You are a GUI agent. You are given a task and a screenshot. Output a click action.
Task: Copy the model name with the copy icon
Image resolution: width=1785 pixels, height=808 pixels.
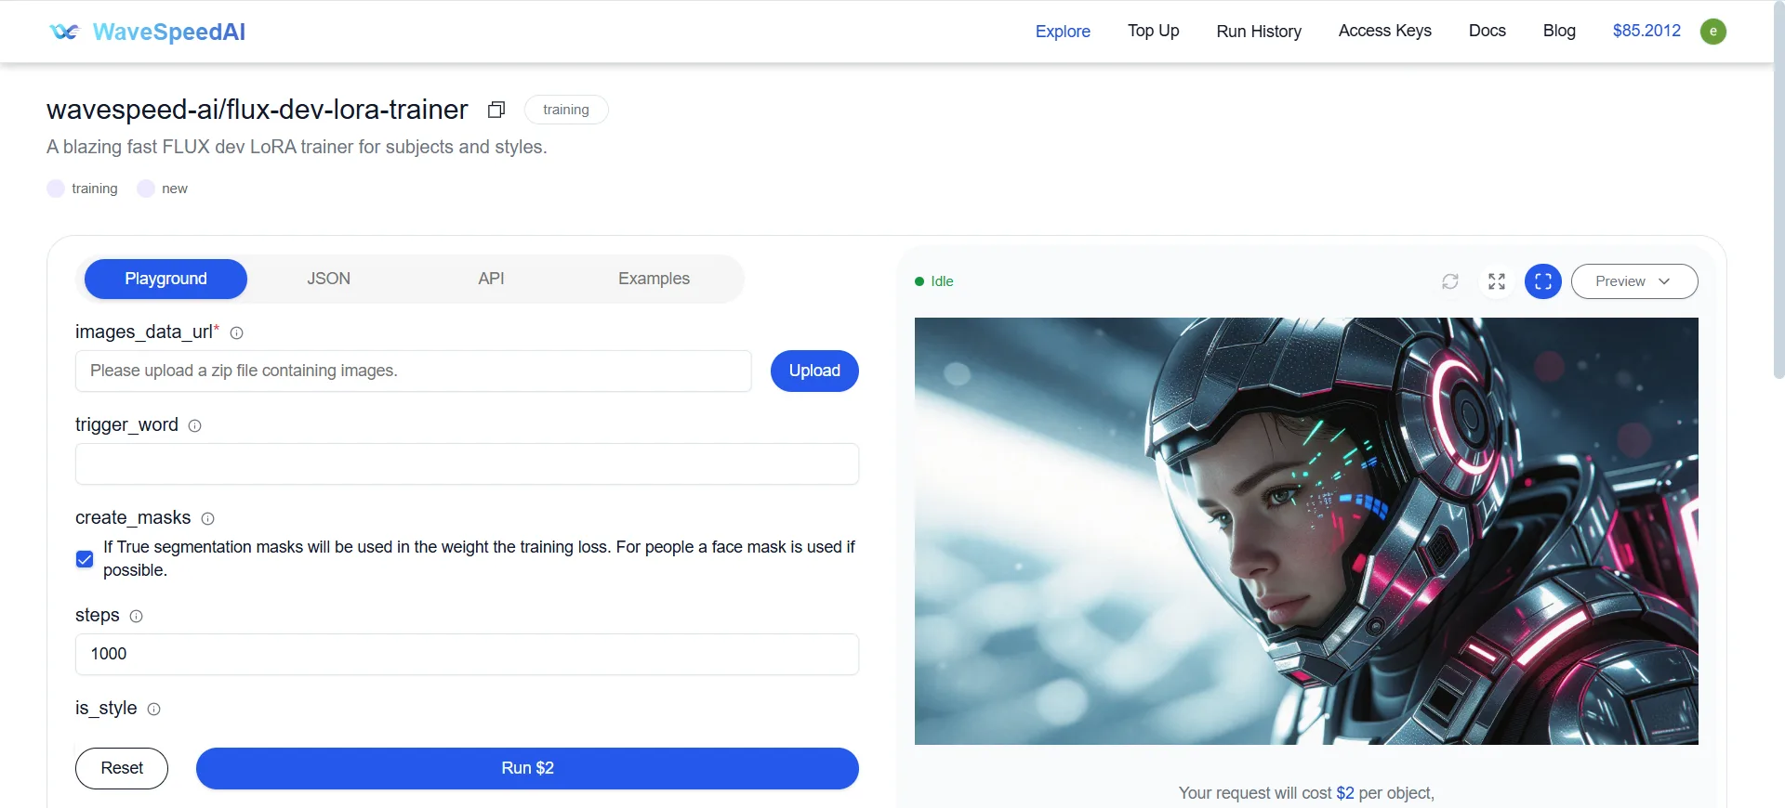click(x=496, y=110)
